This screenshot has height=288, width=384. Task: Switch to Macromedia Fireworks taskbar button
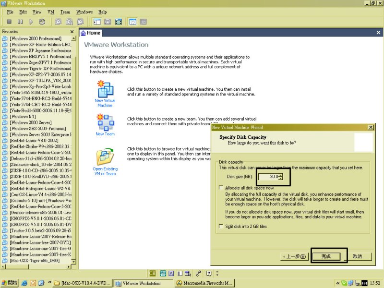(204, 283)
